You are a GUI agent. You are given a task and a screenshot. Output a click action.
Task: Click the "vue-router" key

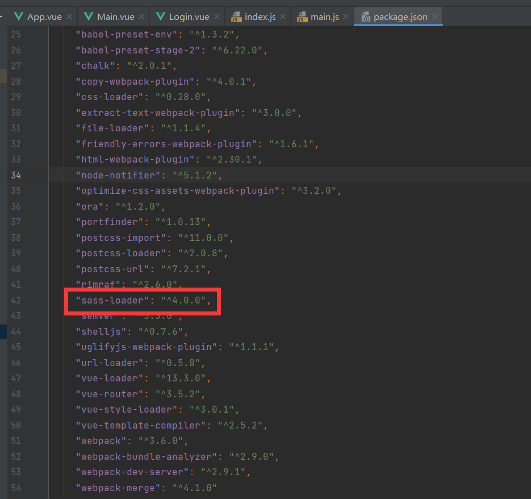[x=110, y=394]
